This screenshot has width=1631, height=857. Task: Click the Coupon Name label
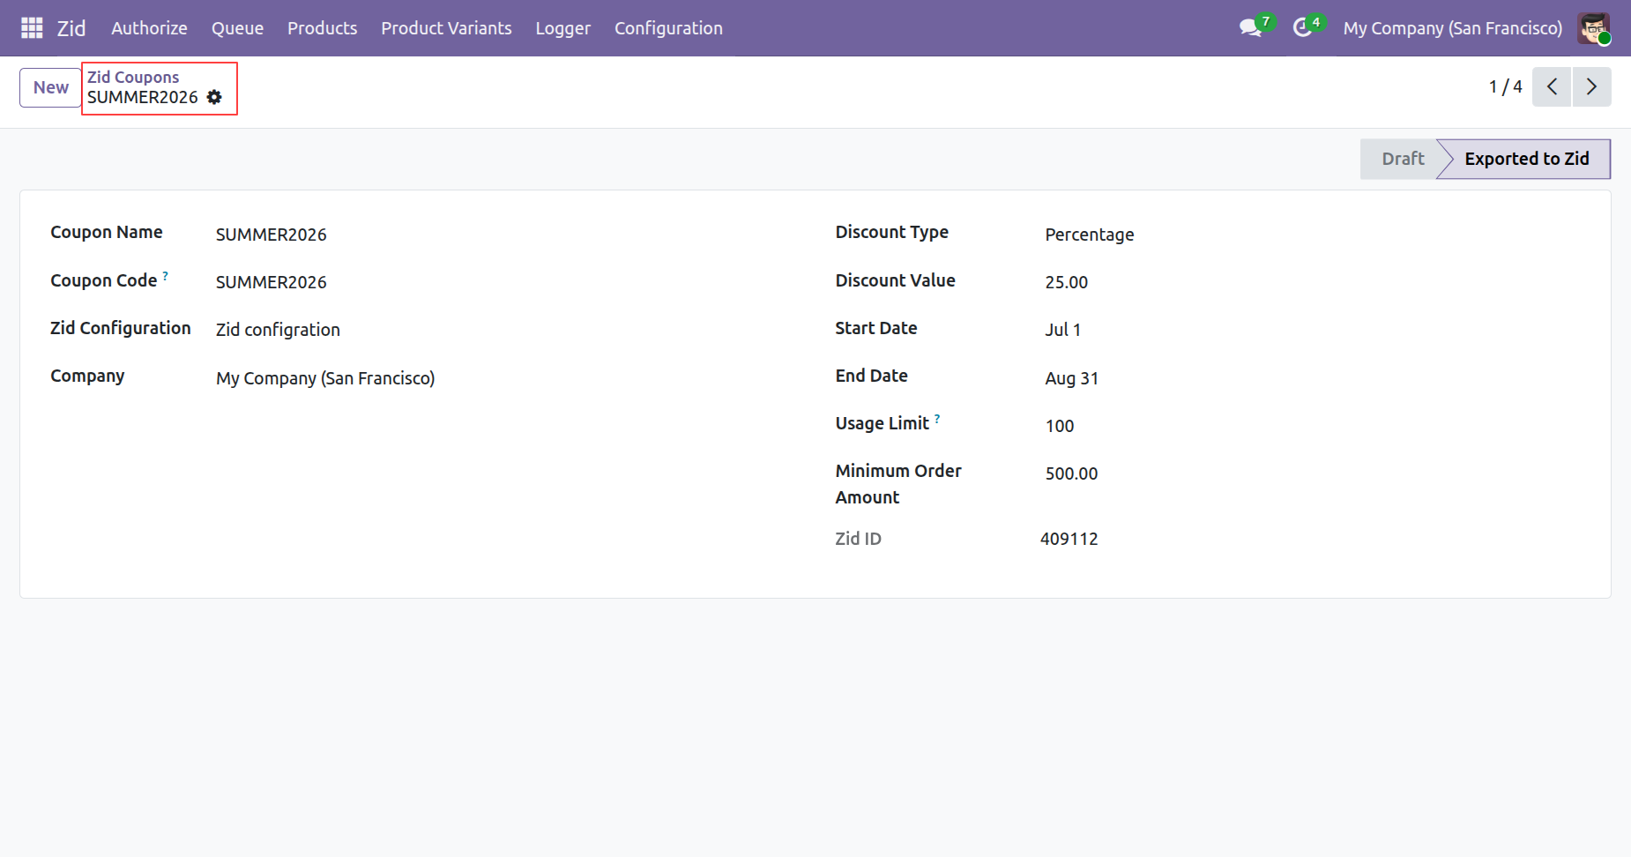pos(107,232)
